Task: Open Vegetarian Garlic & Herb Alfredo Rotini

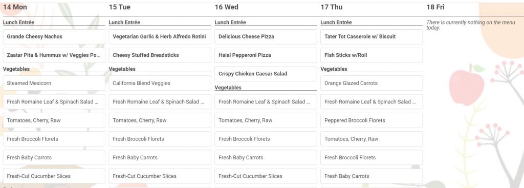Action: tap(160, 37)
